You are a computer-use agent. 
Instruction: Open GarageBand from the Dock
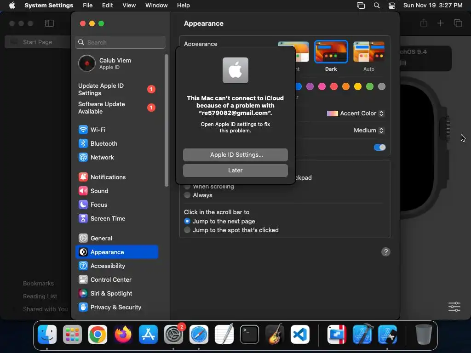tap(275, 335)
